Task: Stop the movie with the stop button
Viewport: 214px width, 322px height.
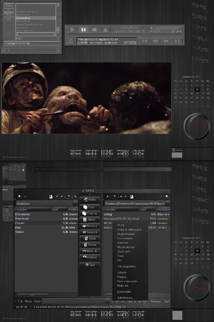Action: point(94,30)
